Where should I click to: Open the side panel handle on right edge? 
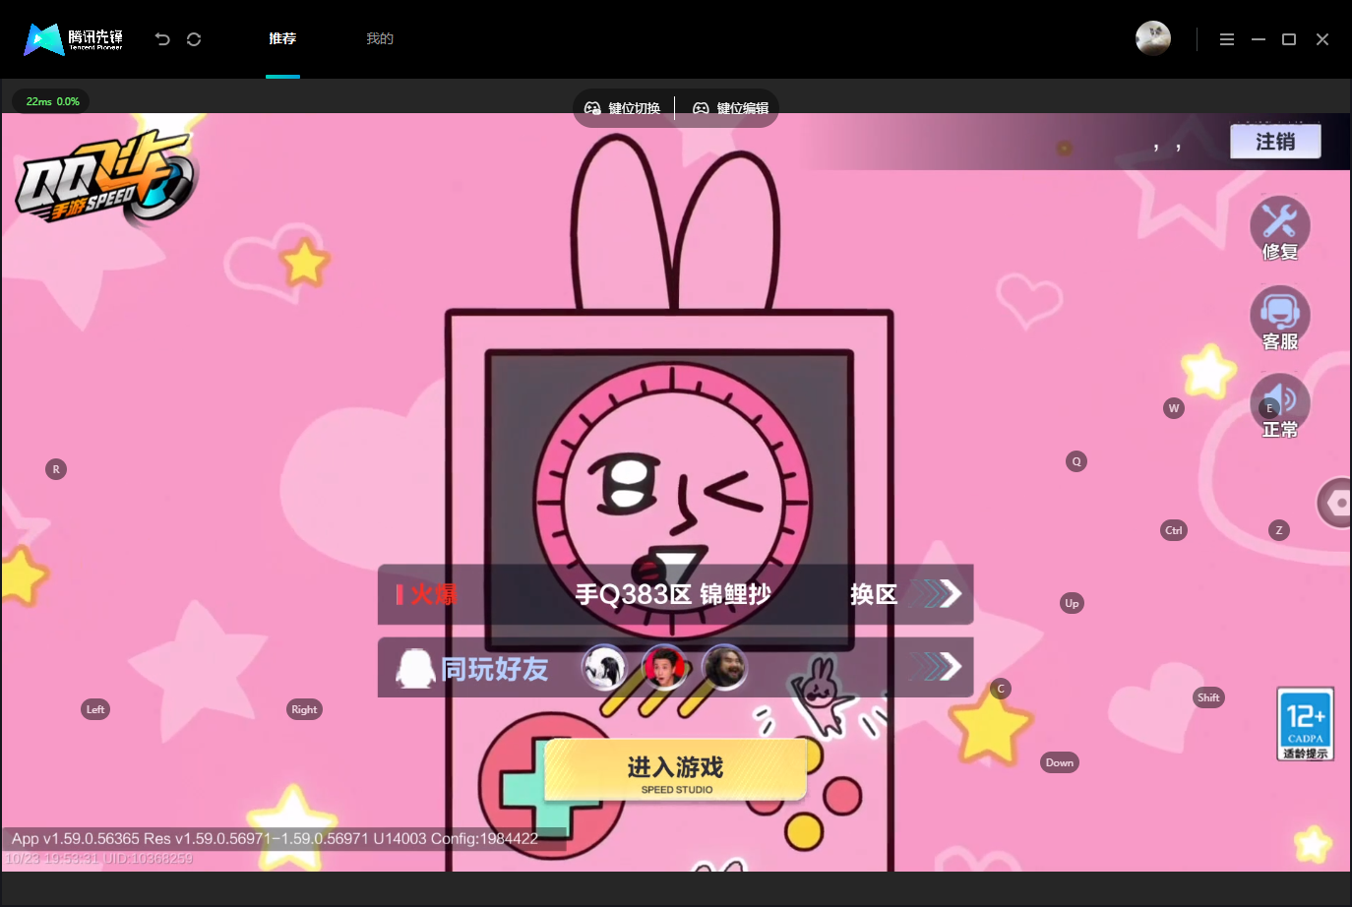[1335, 503]
